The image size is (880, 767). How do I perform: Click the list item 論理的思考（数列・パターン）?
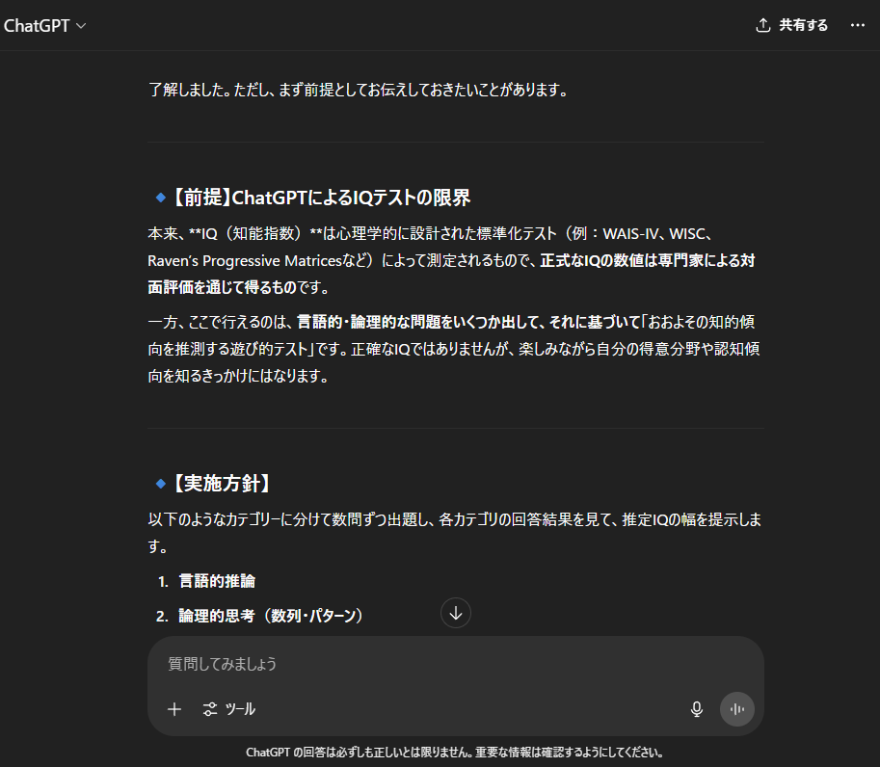coord(271,616)
